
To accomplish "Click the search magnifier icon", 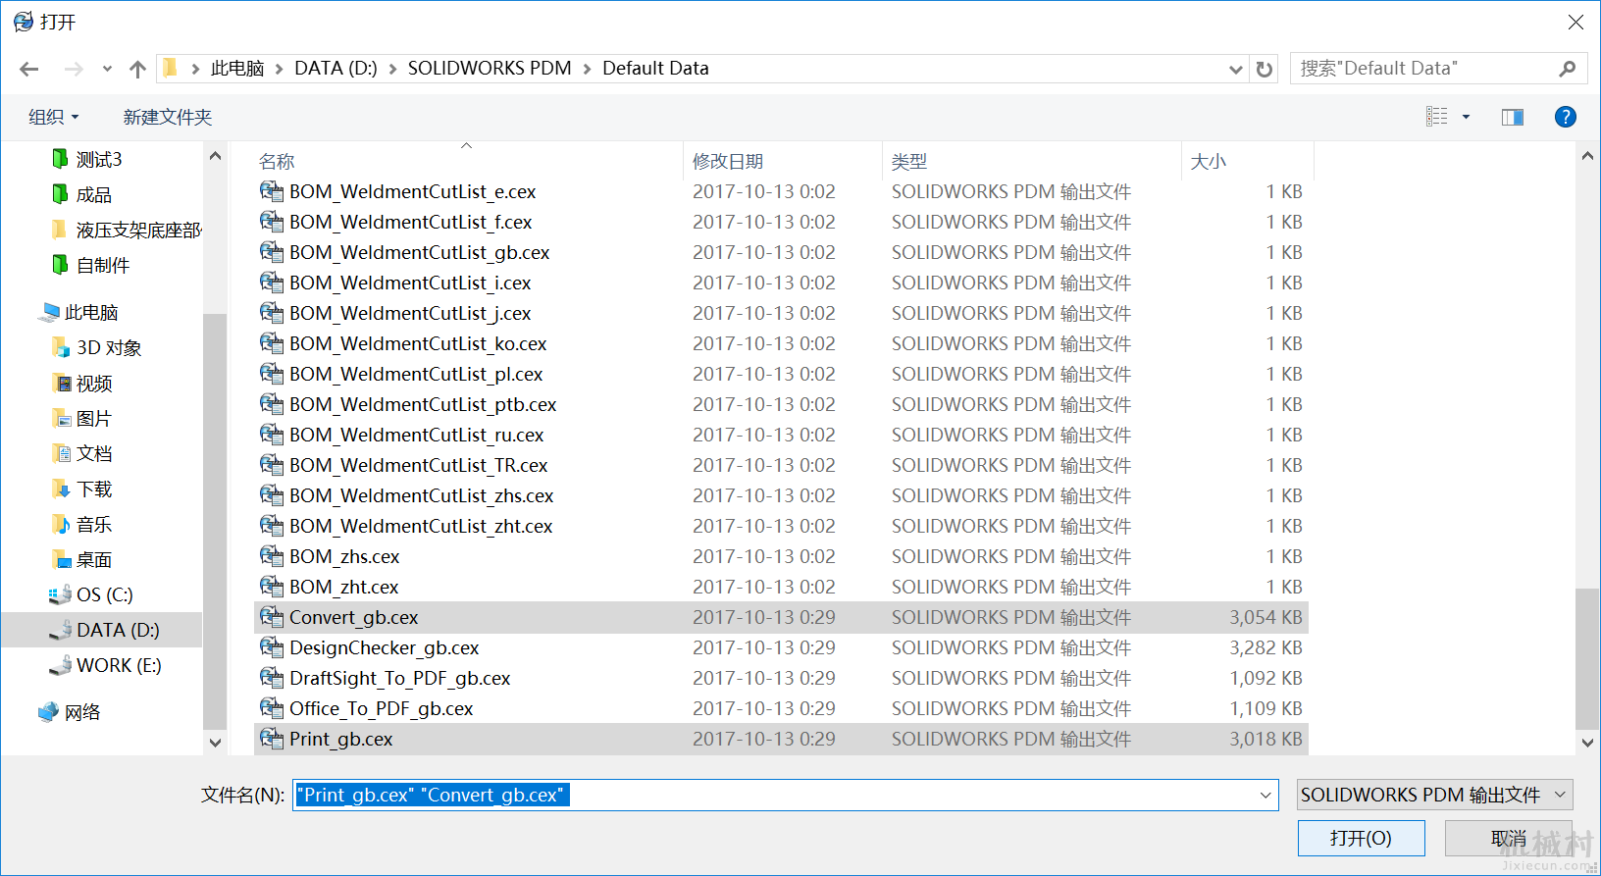I will coord(1567,69).
